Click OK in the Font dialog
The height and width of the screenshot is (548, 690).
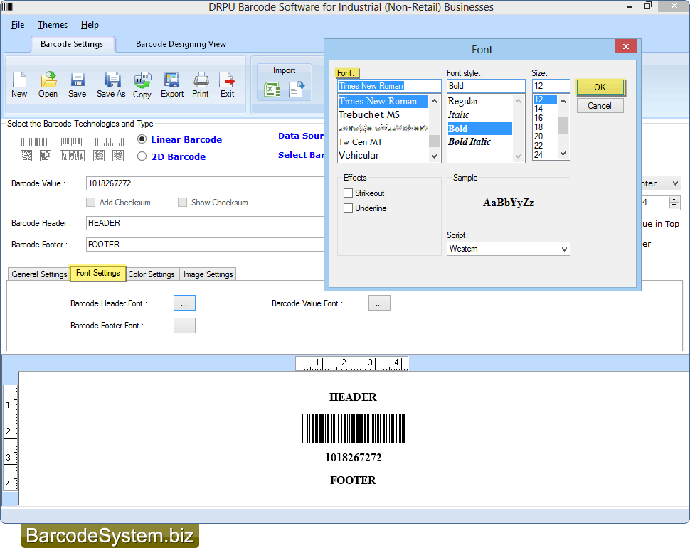(x=600, y=87)
